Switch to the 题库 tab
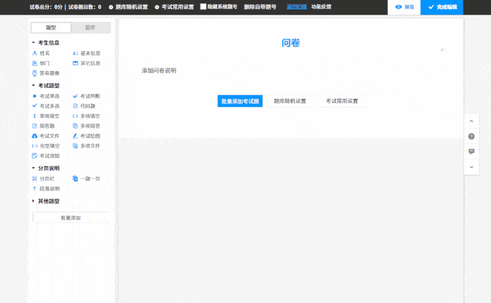The height and width of the screenshot is (303, 491). (x=90, y=28)
